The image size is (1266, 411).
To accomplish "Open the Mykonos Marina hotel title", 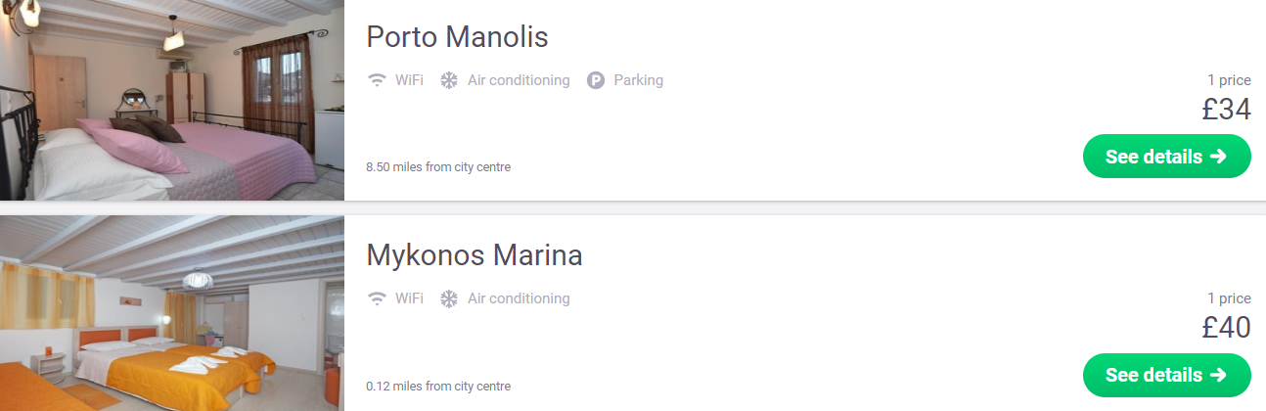I will point(475,255).
